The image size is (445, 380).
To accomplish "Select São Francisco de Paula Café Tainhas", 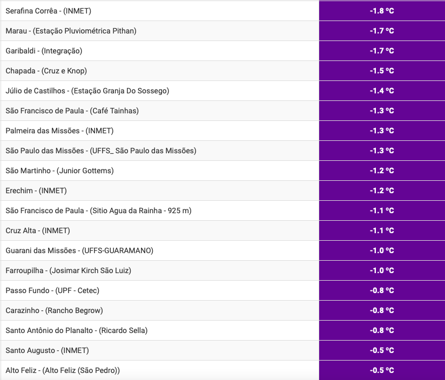I will [72, 111].
